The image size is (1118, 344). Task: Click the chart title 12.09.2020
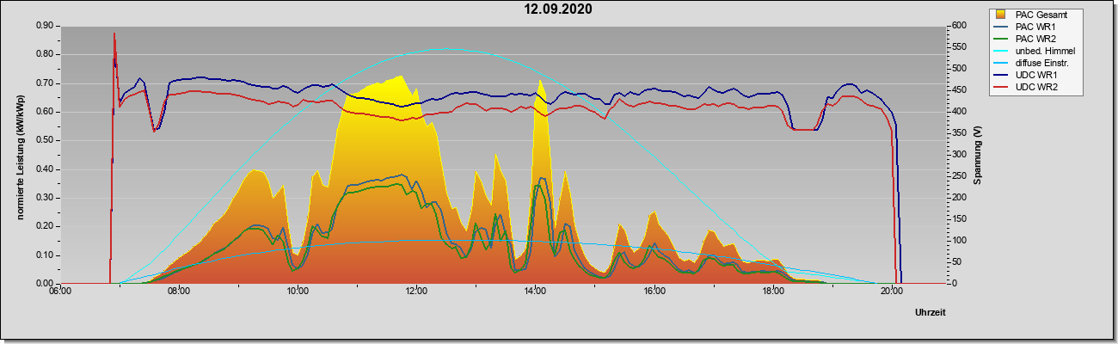(x=559, y=9)
